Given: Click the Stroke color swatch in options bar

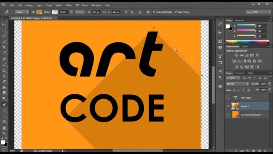Looking at the screenshot, I should point(55,12).
